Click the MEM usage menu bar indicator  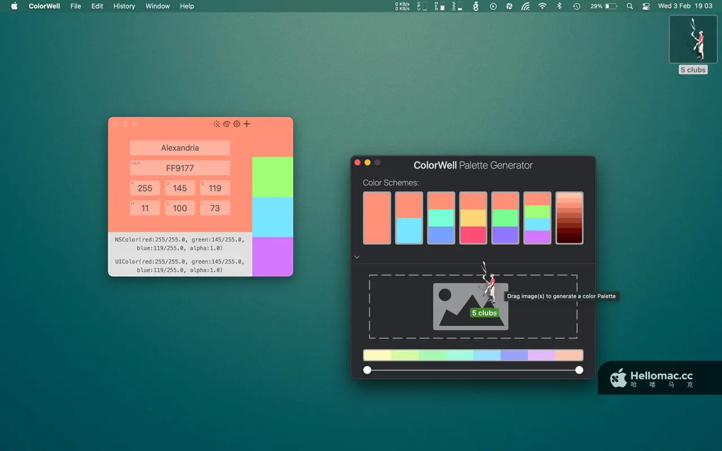[439, 6]
